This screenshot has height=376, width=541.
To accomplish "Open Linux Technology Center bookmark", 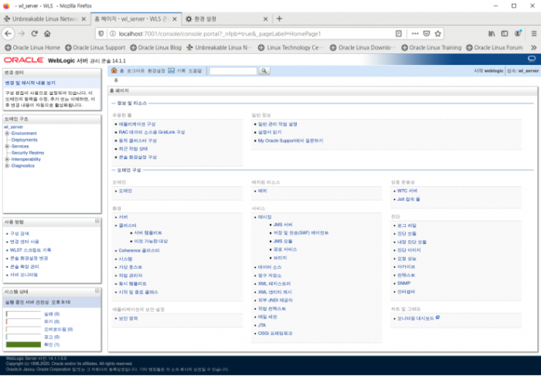I will click(291, 48).
